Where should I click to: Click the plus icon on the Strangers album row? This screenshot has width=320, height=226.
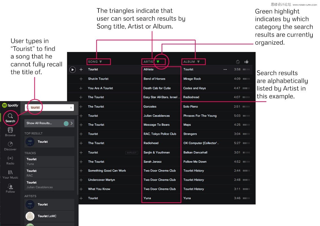[x=81, y=134]
